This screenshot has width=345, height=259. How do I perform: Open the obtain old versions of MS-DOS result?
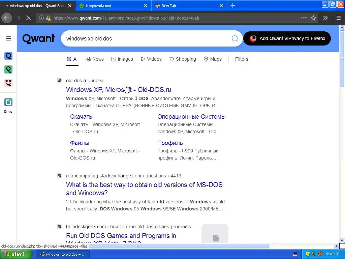(144, 189)
